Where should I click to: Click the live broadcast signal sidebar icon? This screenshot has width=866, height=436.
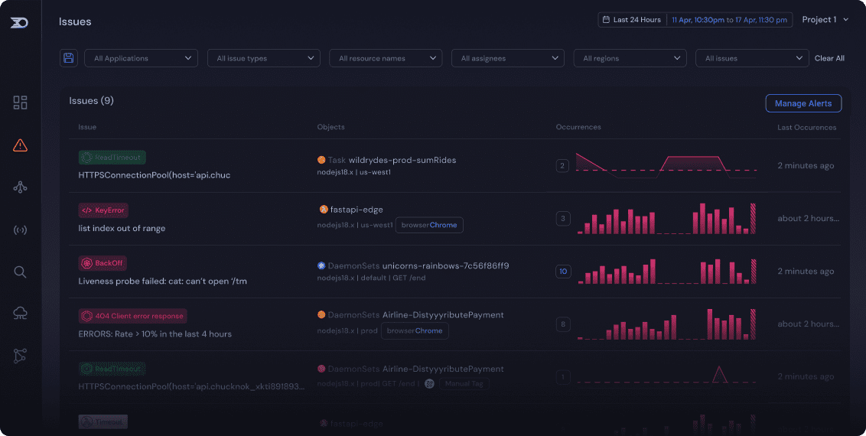tap(21, 230)
